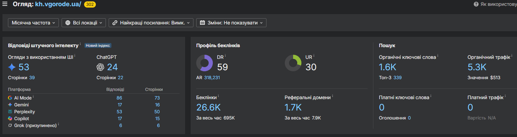Open the Місячна частота dropdown

pyautogui.click(x=33, y=23)
